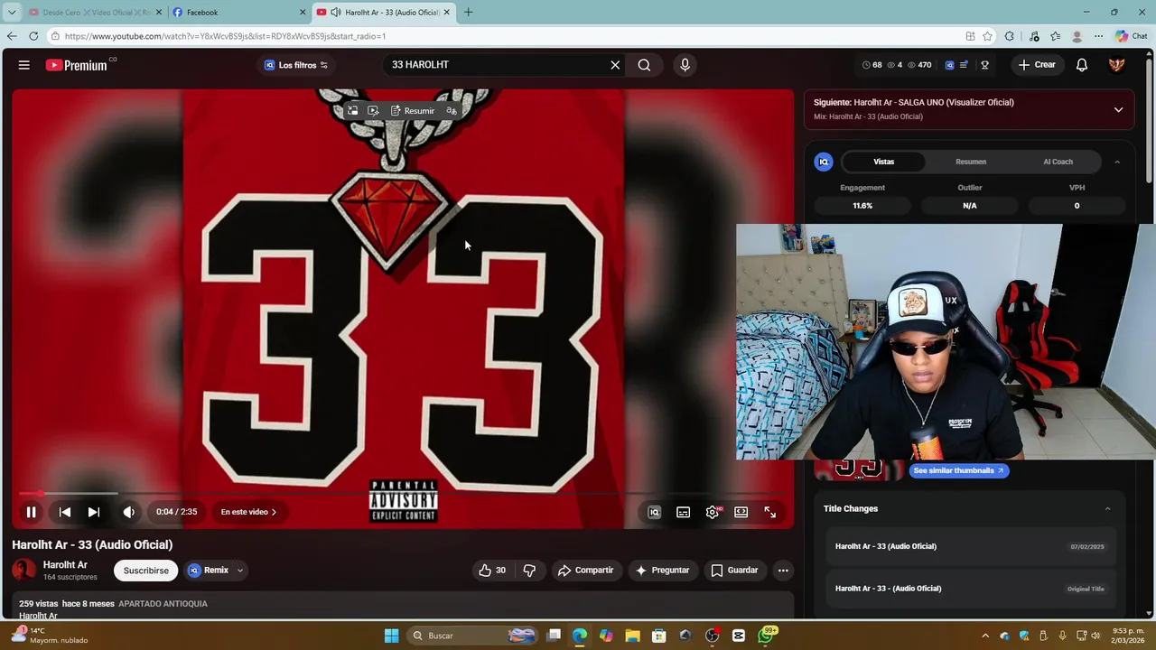Collapse the vidIQ panel chevron

point(1117,162)
